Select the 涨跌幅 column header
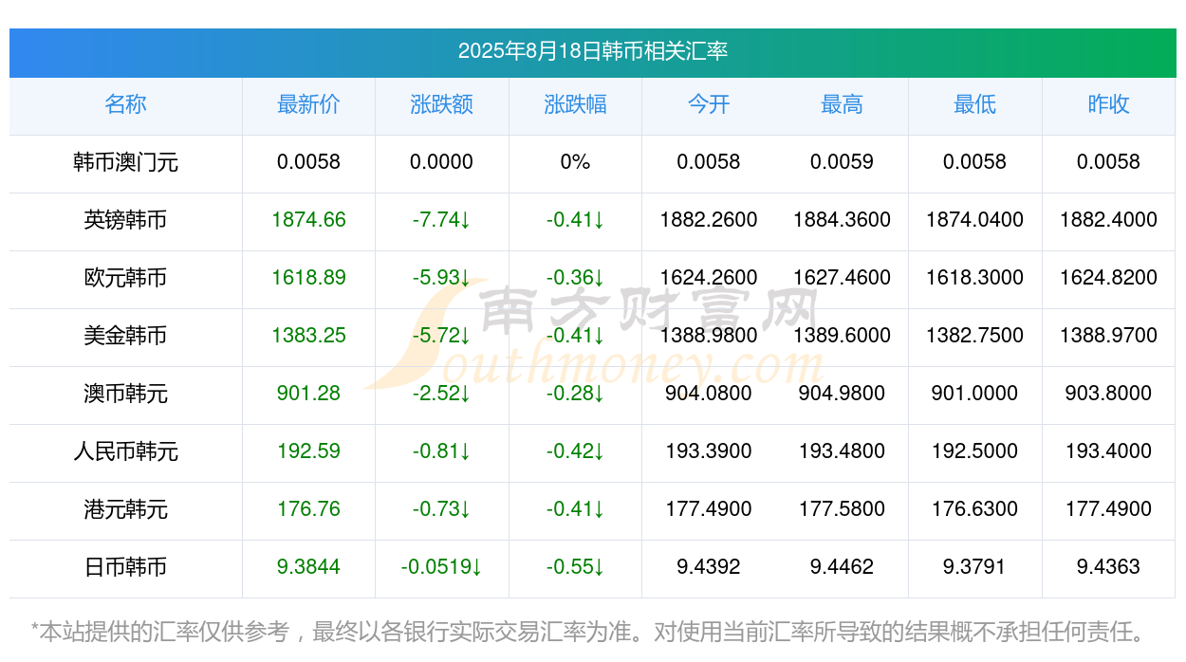This screenshot has width=1186, height=662. click(575, 104)
